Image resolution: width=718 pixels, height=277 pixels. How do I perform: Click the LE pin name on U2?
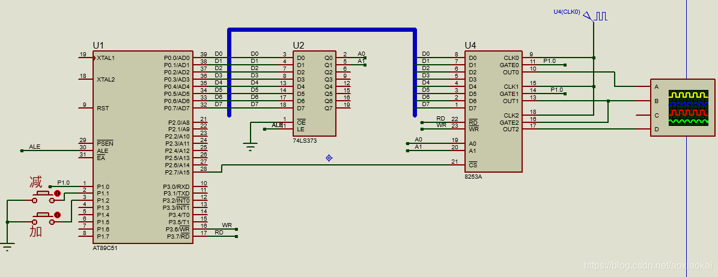(300, 130)
